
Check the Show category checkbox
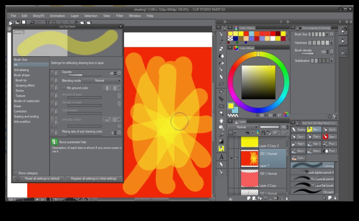pos(16,173)
